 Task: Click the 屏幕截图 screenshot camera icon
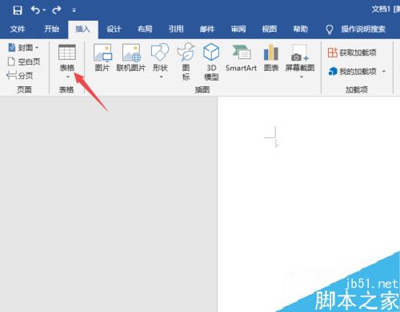300,53
